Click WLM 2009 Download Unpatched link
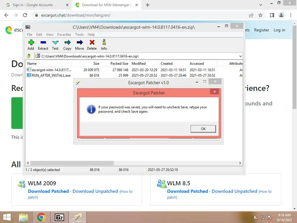Image resolution: width=297 pixels, height=223 pixels. pos(95,191)
